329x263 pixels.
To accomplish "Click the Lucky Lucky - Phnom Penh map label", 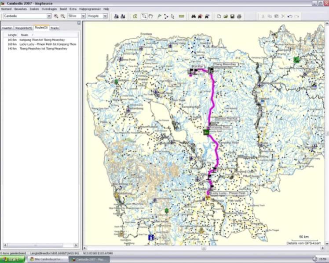I will pyautogui.click(x=229, y=193).
